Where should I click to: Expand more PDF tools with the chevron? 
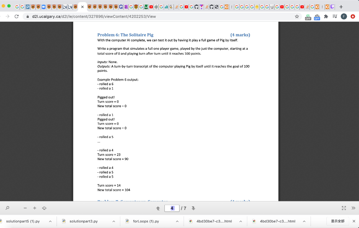point(354,208)
